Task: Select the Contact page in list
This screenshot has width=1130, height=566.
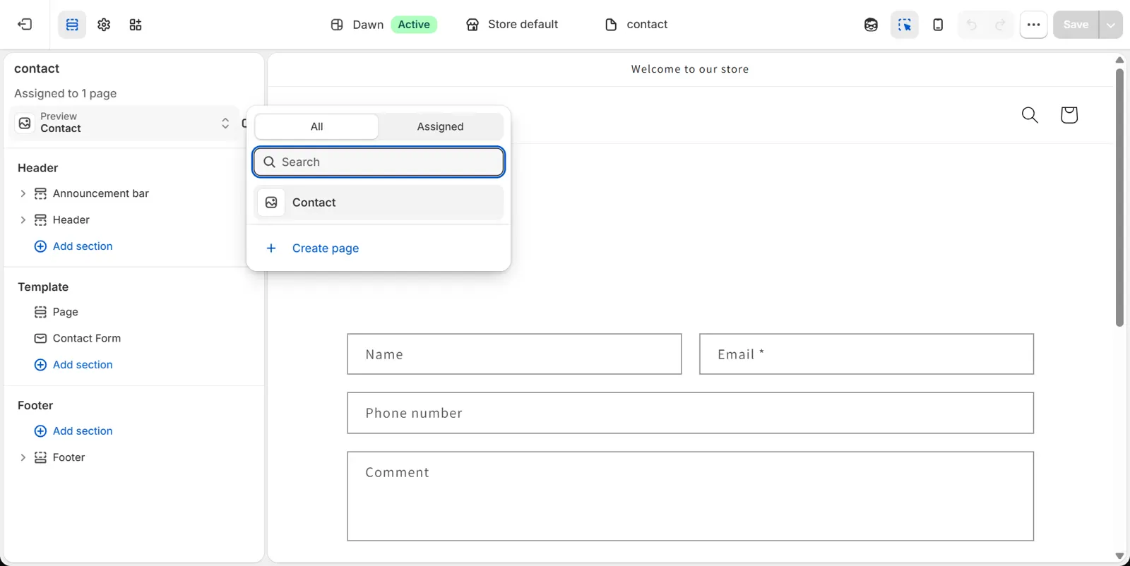Action: coord(379,203)
